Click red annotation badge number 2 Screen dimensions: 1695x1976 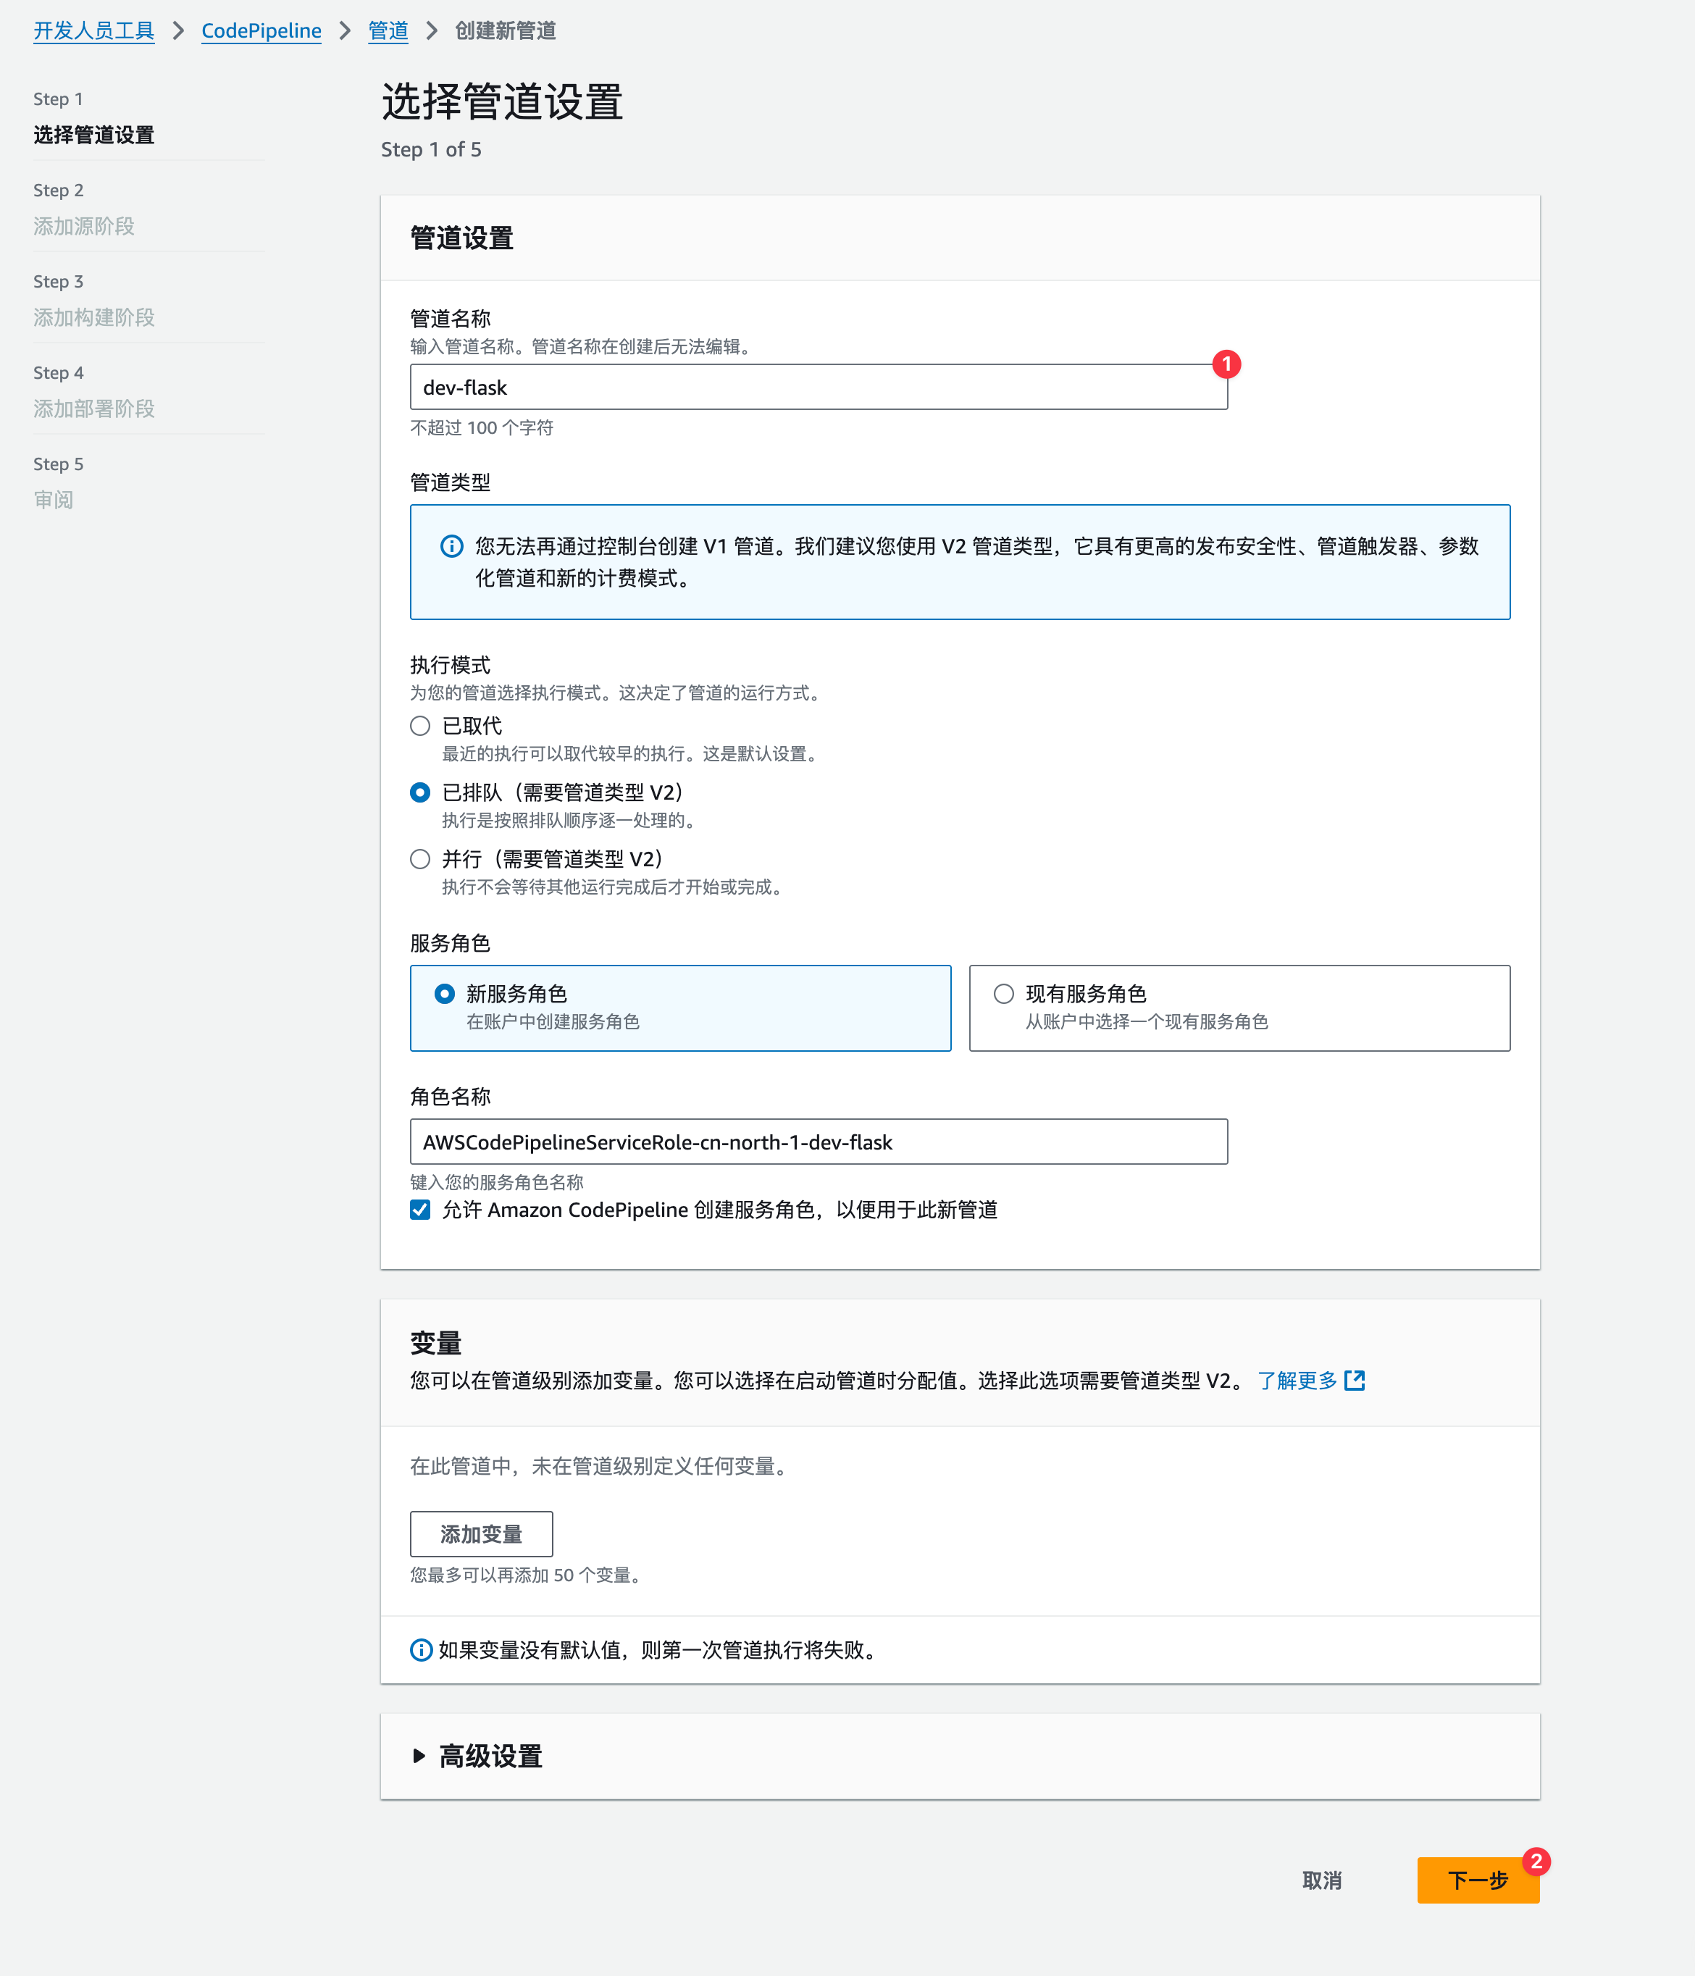coord(1535,1861)
